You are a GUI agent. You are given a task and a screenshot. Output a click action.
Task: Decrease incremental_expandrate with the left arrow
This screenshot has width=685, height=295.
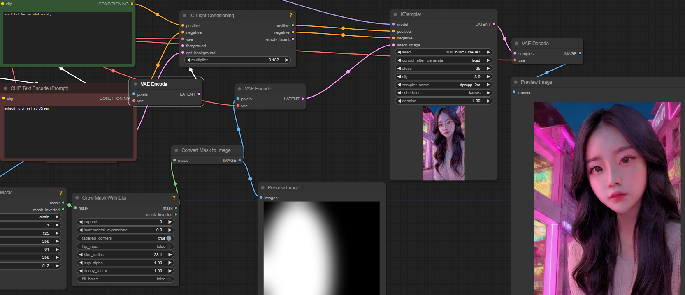81,230
